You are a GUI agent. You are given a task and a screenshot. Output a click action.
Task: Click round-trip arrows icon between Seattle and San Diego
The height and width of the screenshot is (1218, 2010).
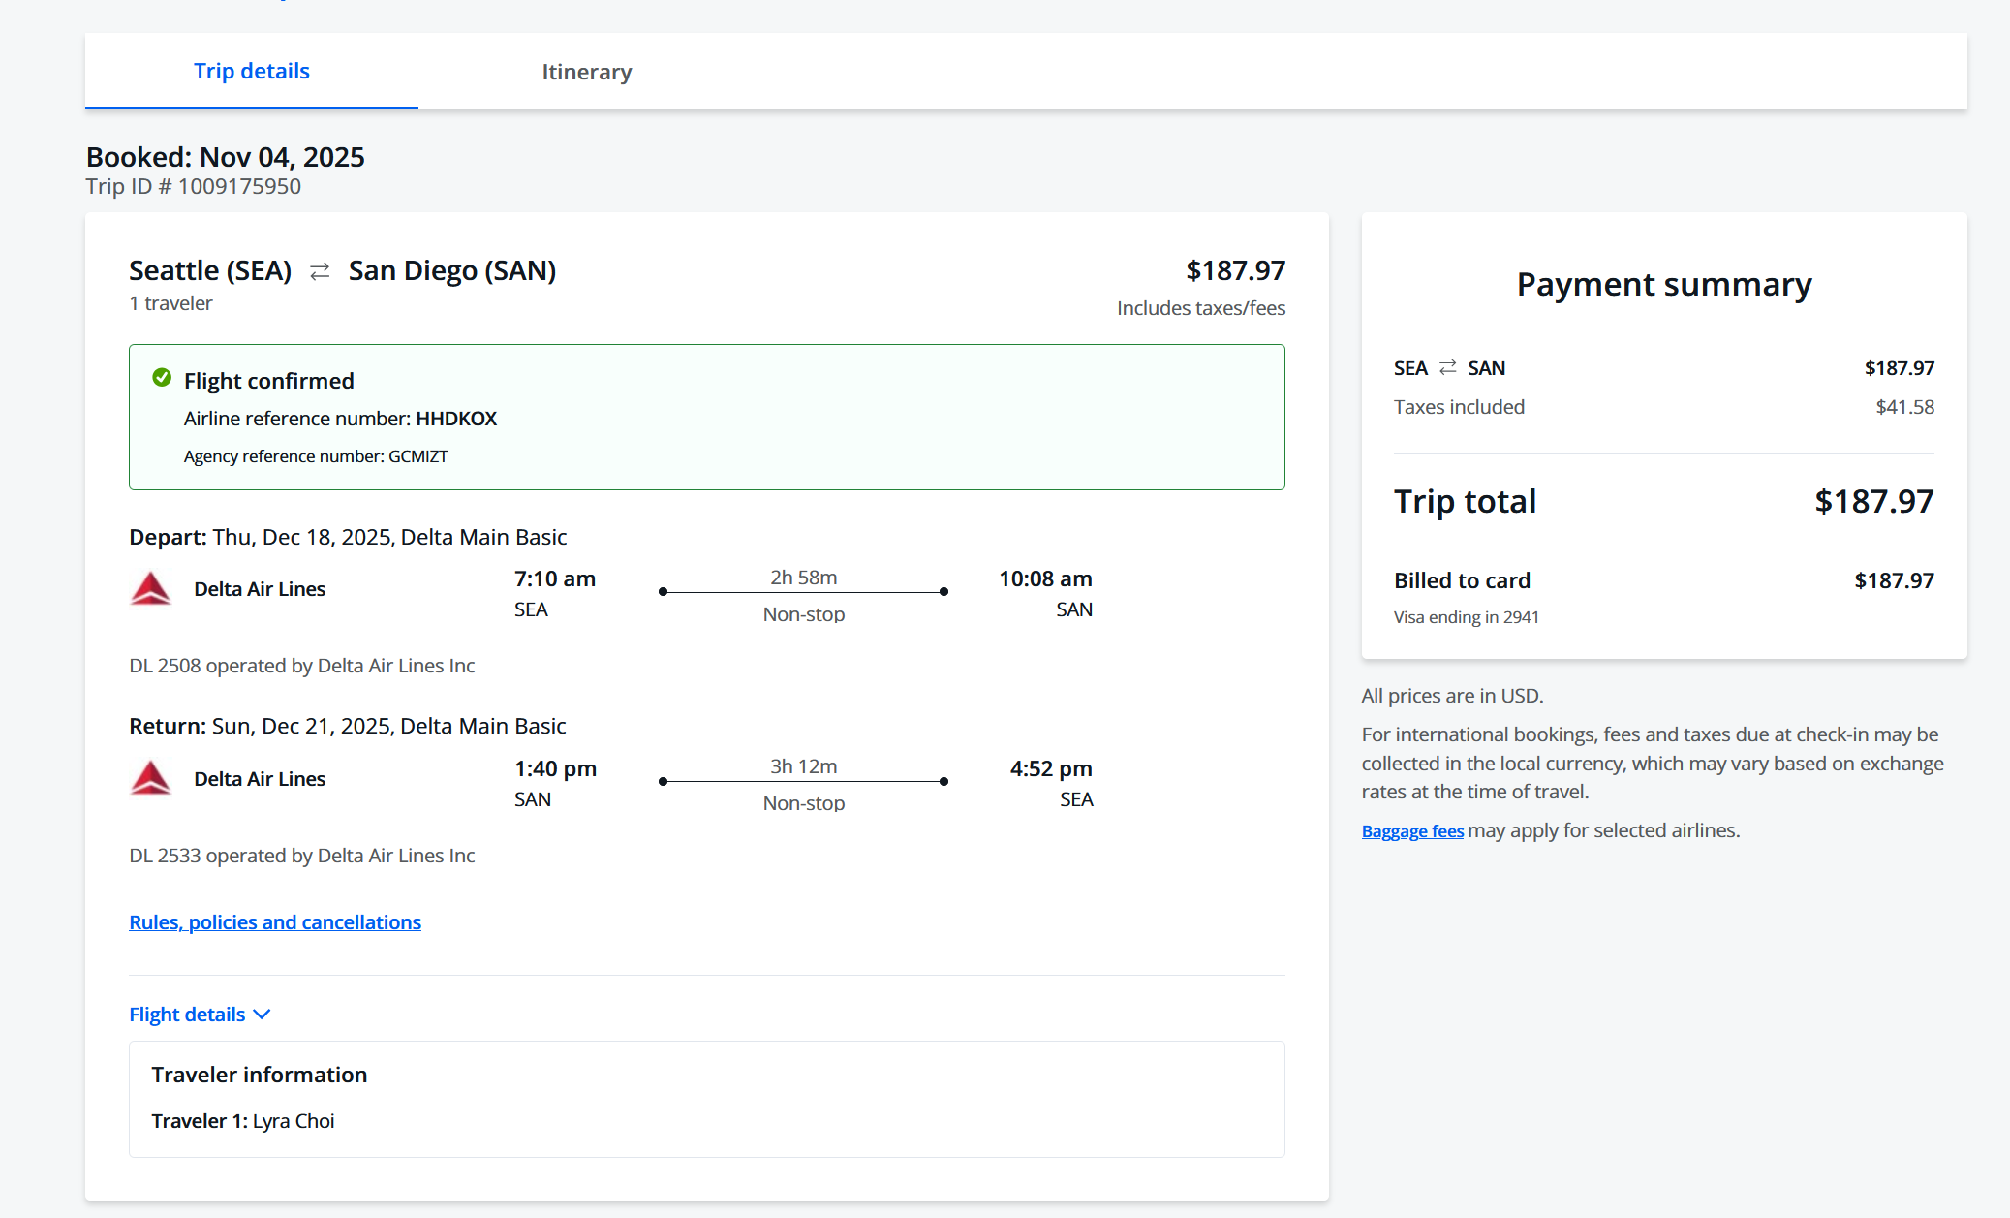click(x=320, y=271)
